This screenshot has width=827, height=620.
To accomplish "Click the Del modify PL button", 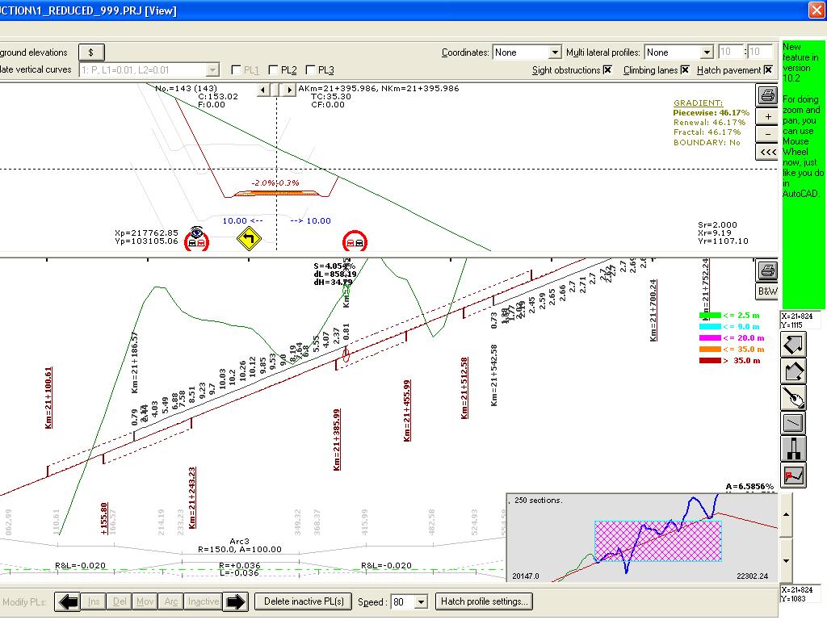I will pyautogui.click(x=120, y=601).
